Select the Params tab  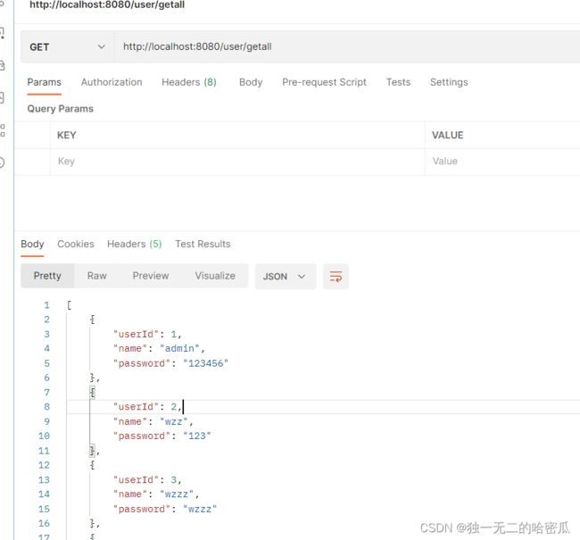[44, 82]
